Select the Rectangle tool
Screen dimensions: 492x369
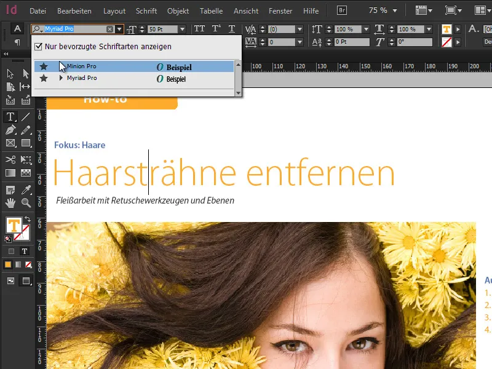pyautogui.click(x=26, y=143)
